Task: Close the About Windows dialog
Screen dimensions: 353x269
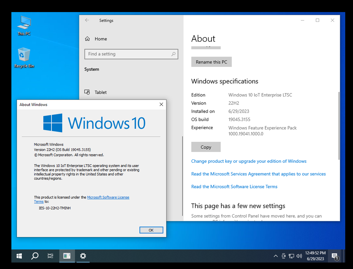Action: pyautogui.click(x=161, y=105)
